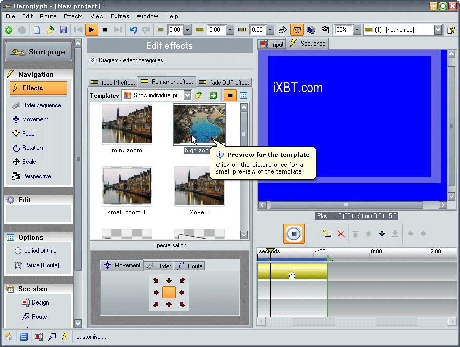Toggle grid template view icon

pos(243,95)
